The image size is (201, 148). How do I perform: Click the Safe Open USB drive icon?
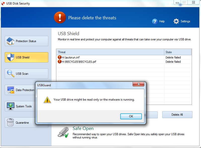[x=63, y=132]
